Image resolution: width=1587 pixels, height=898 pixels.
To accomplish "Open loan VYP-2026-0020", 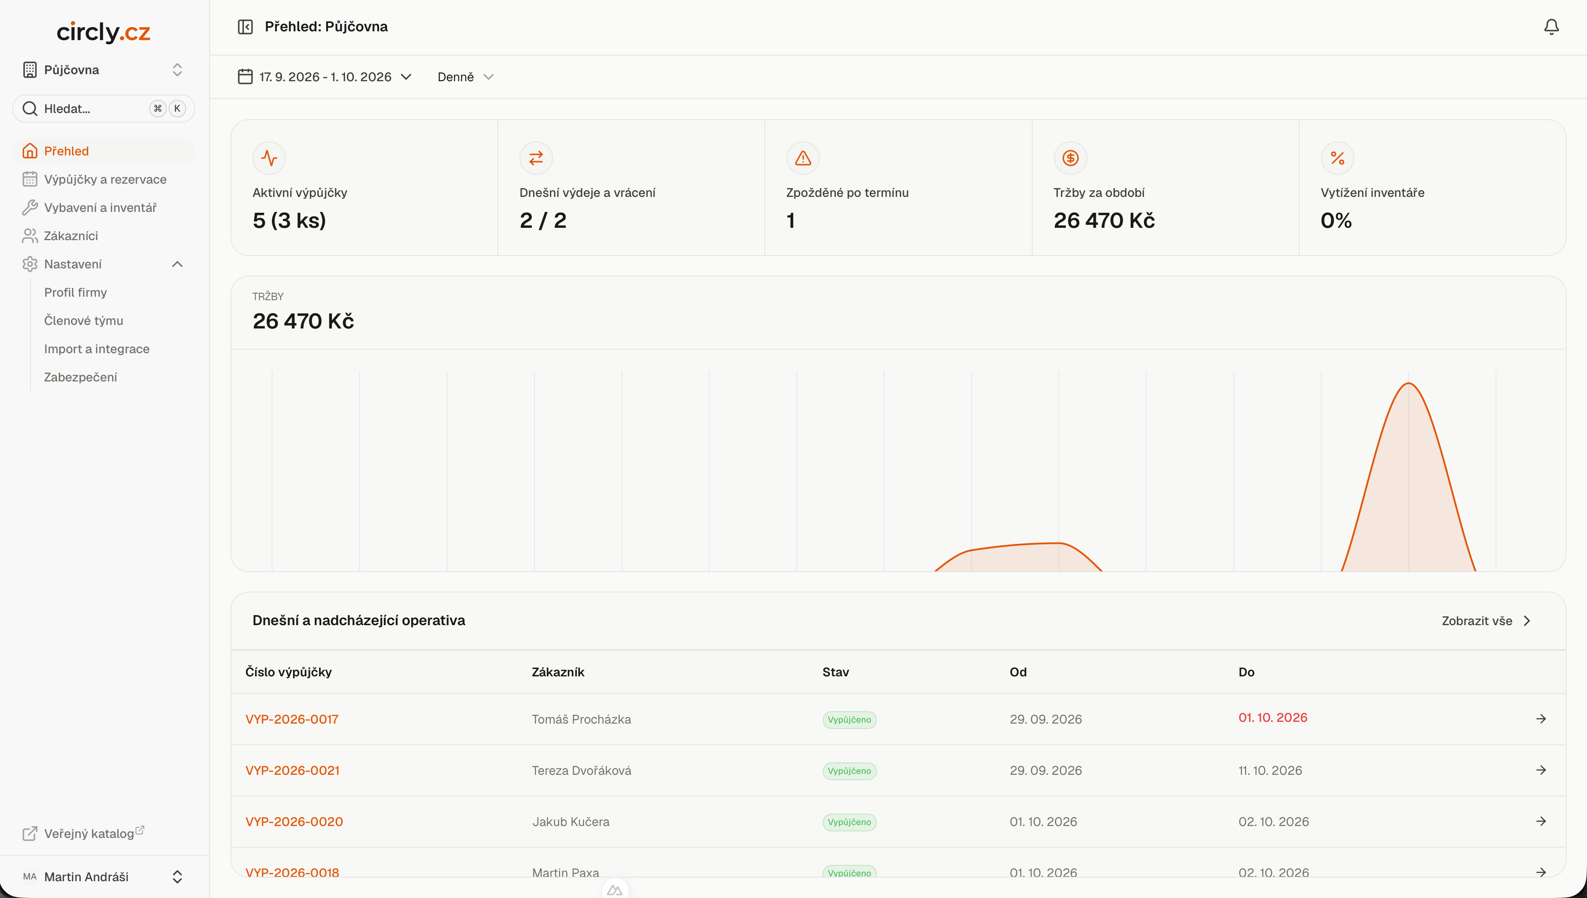I will click(294, 822).
